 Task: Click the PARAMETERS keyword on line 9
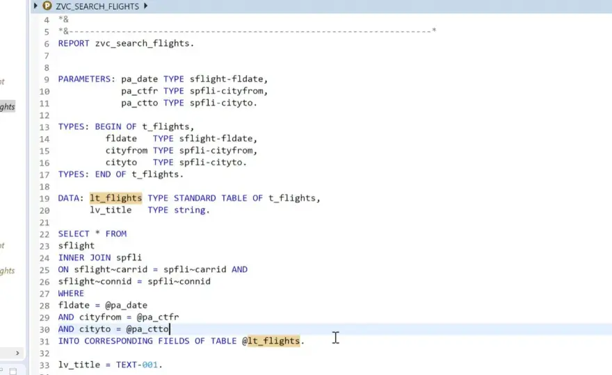pyautogui.click(x=84, y=79)
